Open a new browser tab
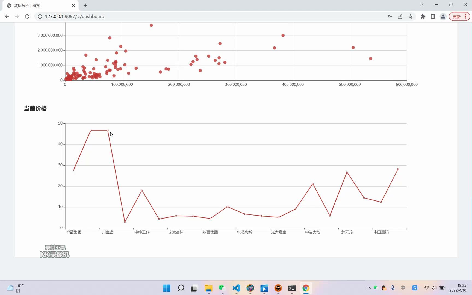The height and width of the screenshot is (295, 472). 85,5
